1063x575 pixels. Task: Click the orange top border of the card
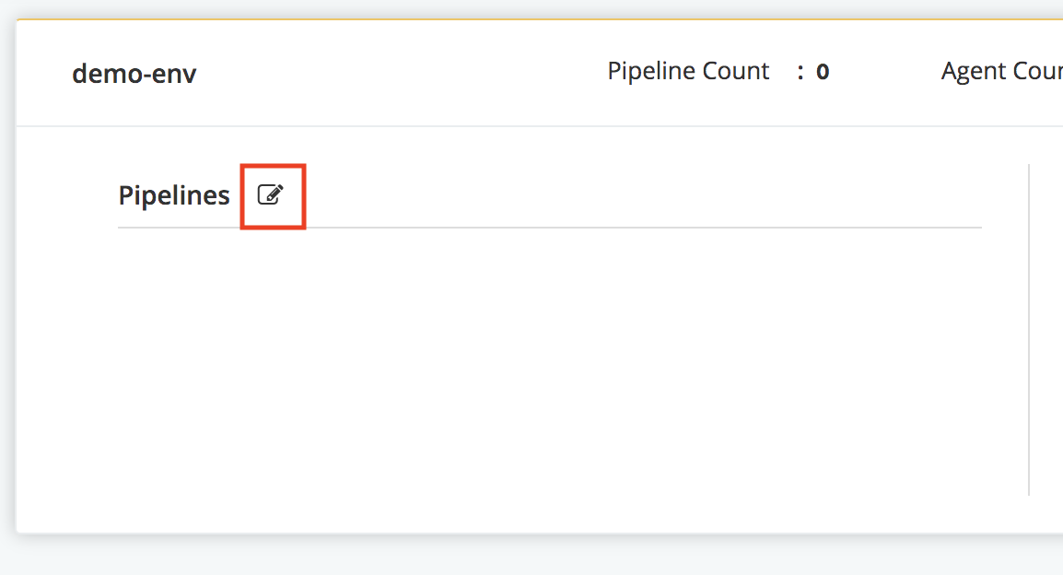(540, 19)
